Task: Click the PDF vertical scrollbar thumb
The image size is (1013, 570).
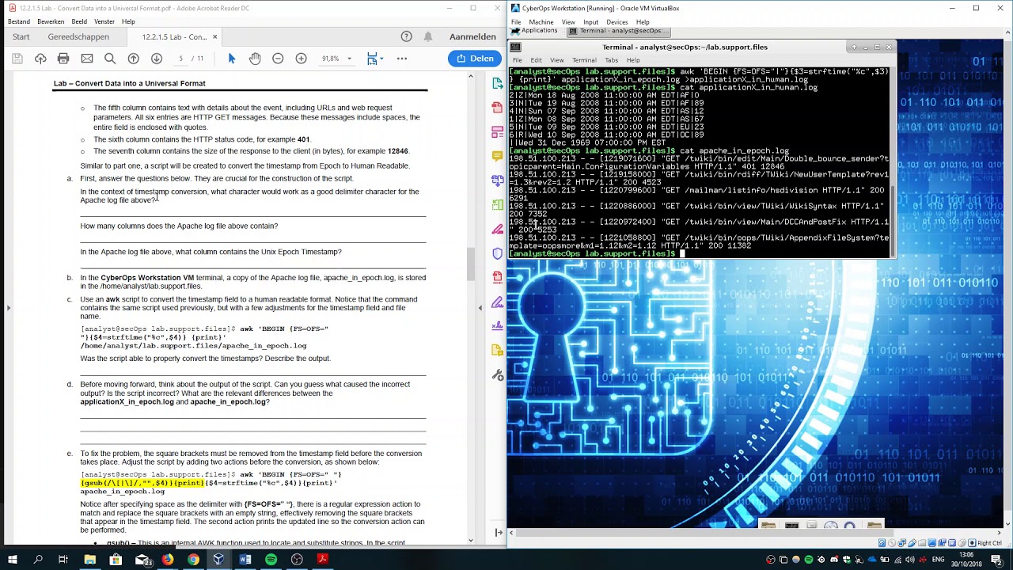Action: tap(471, 264)
